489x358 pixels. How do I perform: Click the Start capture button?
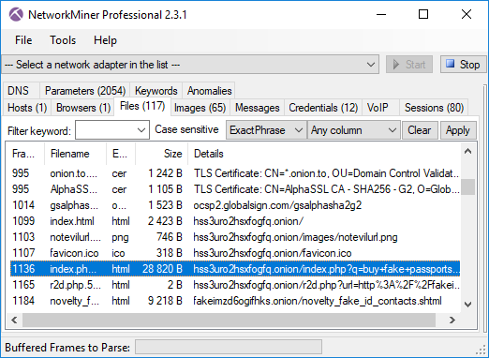409,65
